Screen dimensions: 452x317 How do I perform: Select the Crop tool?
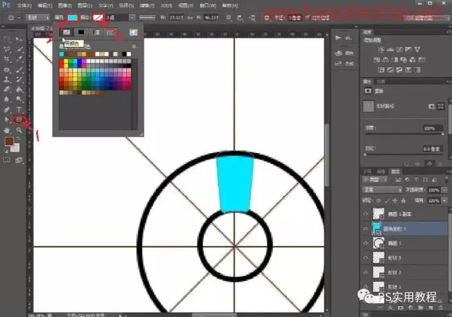pyautogui.click(x=6, y=60)
